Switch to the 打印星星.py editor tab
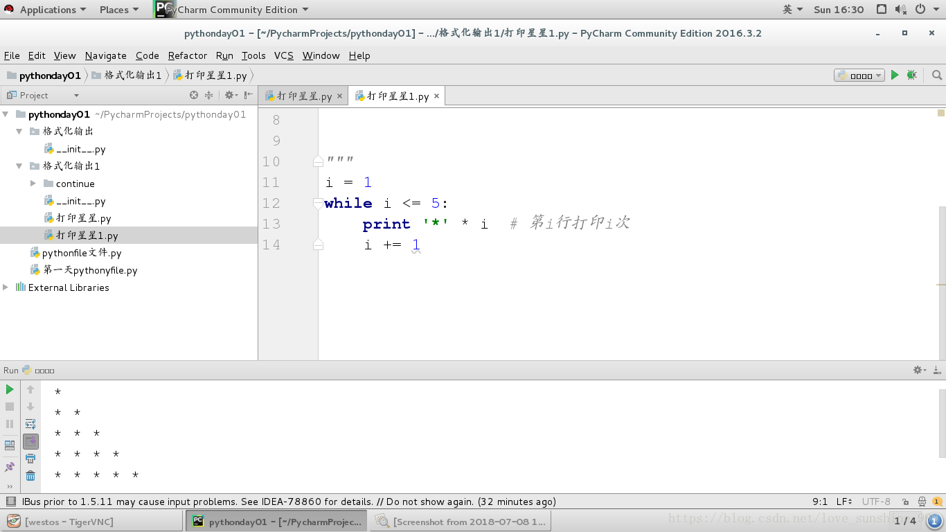Viewport: 946px width, 532px height. click(304, 96)
